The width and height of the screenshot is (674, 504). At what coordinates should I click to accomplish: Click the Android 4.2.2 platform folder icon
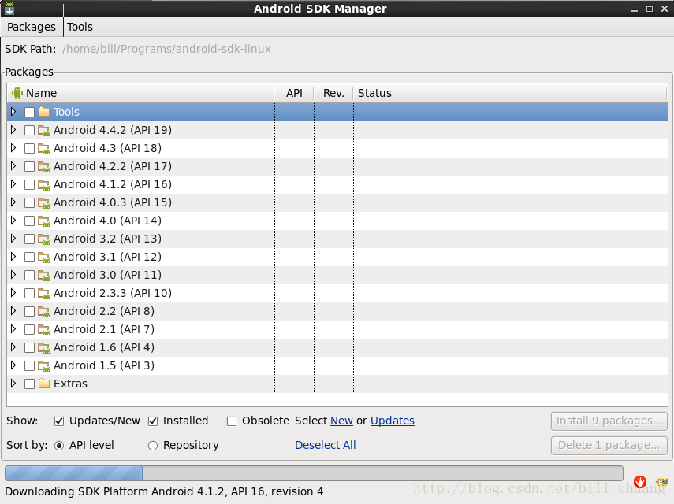click(44, 166)
